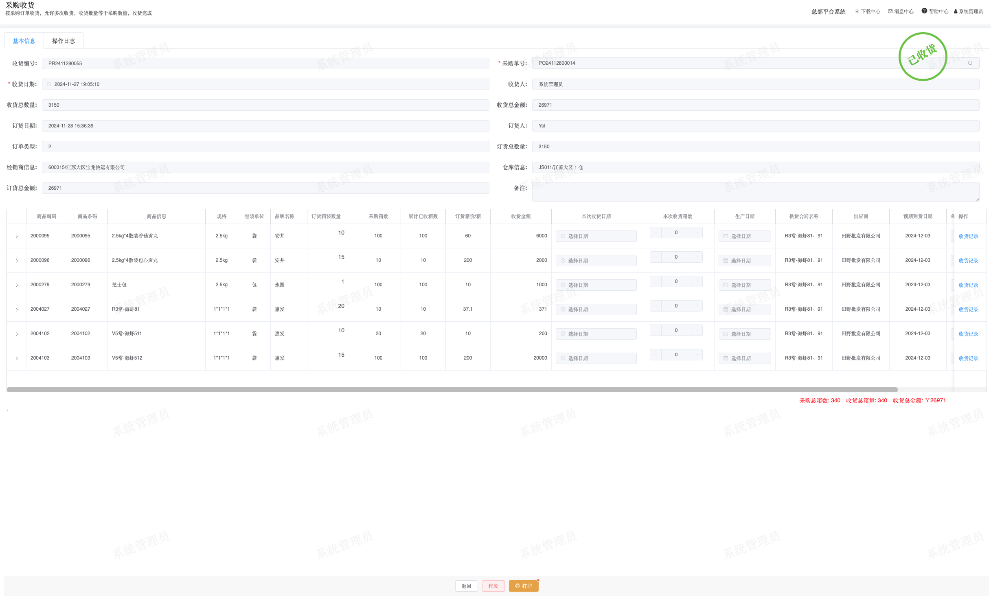
Task: Open 下载中心 download icon in header
Action: tap(857, 11)
